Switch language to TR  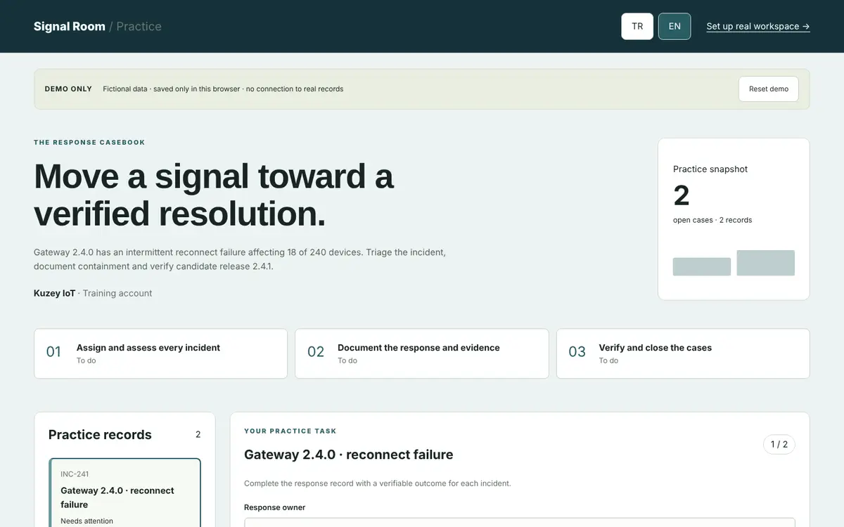point(637,26)
